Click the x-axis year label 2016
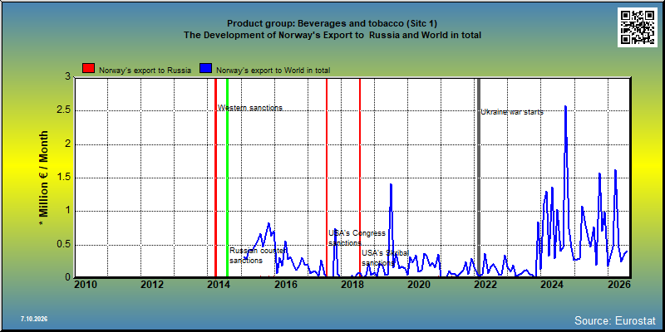 click(285, 284)
